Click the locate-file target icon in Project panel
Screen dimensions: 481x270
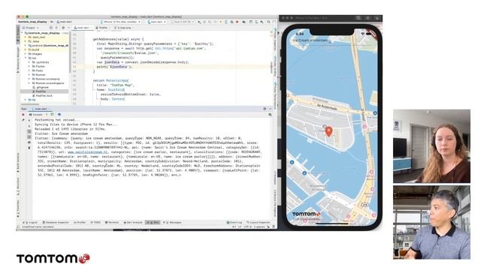click(x=51, y=28)
